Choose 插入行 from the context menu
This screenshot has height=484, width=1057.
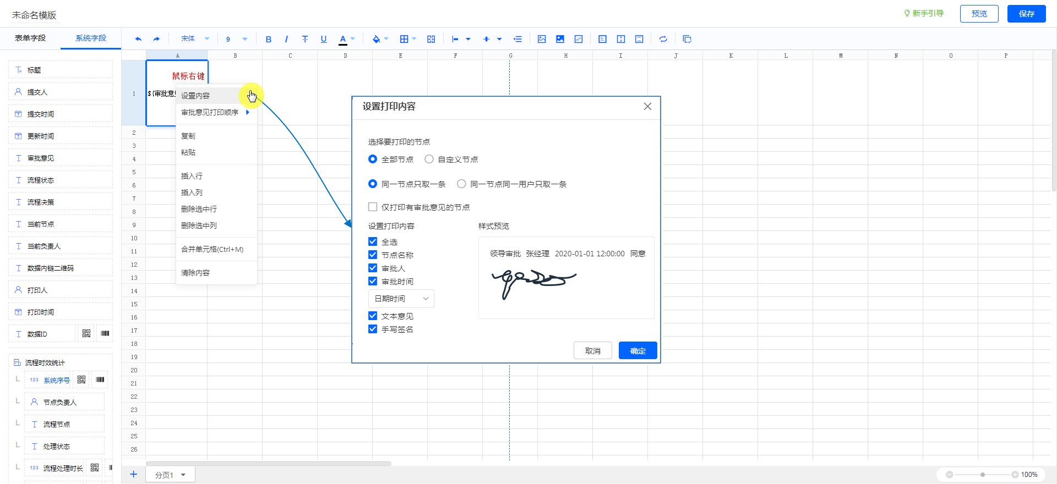pyautogui.click(x=192, y=176)
